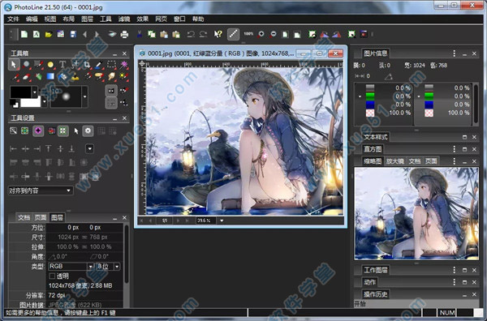Viewport: 487px width, 321px height.
Task: Click the printer icon
Action: [124, 34]
